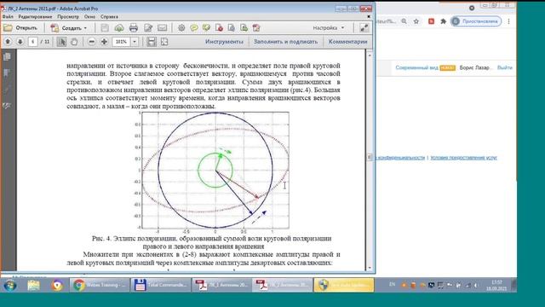This screenshot has height=307, width=545.
Task: Open the Просмотр menu
Action: [68, 17]
